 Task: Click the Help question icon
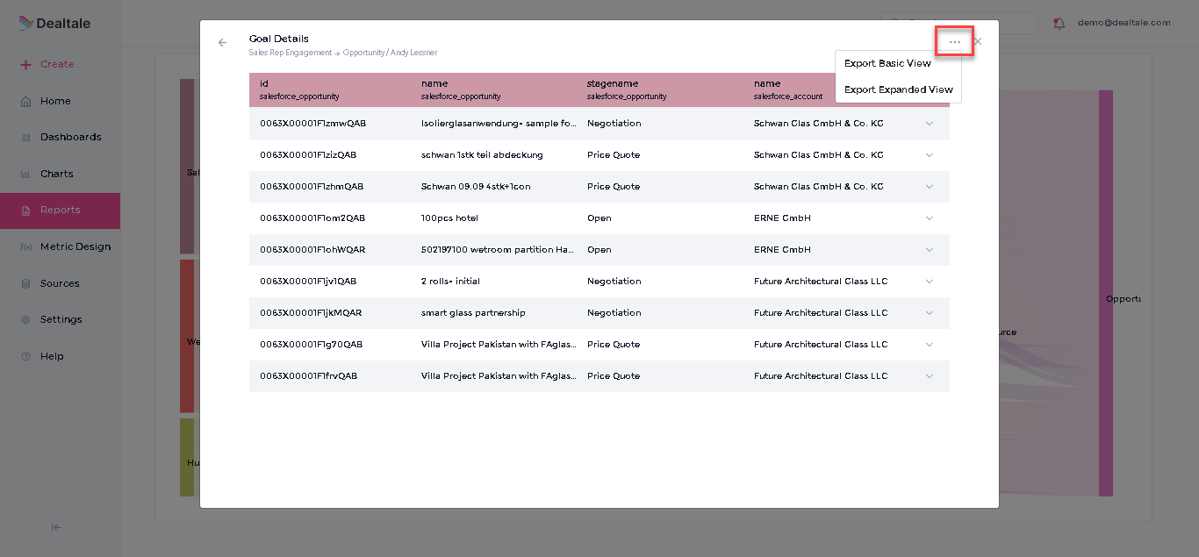(x=25, y=356)
